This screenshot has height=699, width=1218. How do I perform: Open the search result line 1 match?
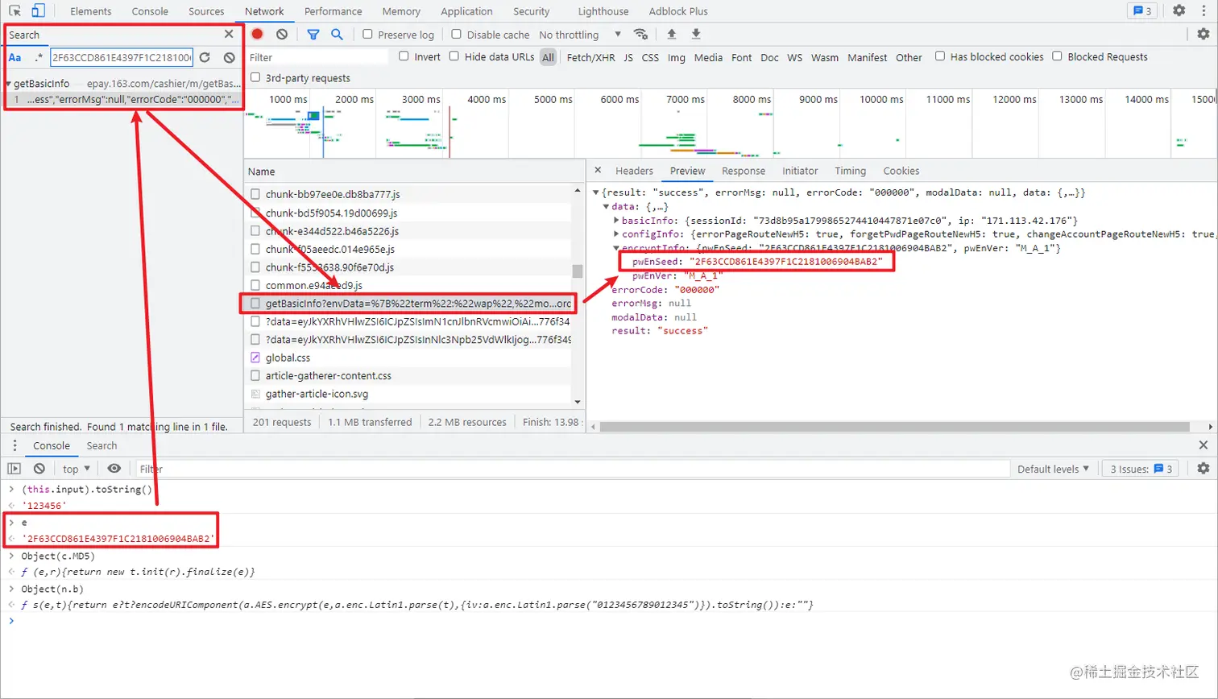pos(122,99)
